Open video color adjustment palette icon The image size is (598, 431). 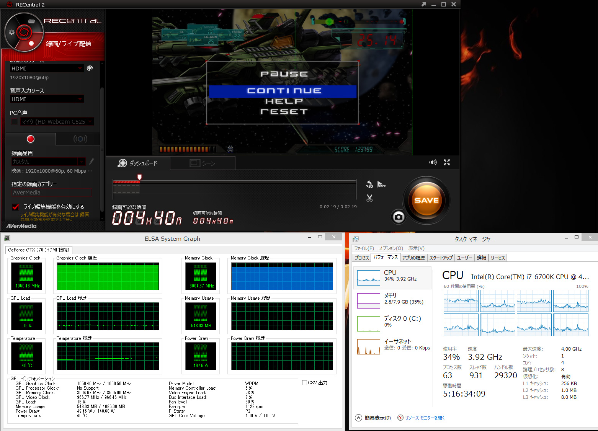(x=90, y=68)
